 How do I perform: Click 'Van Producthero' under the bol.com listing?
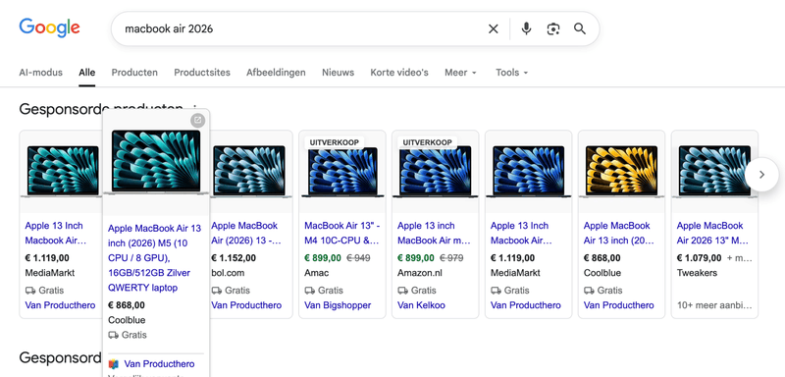(246, 305)
